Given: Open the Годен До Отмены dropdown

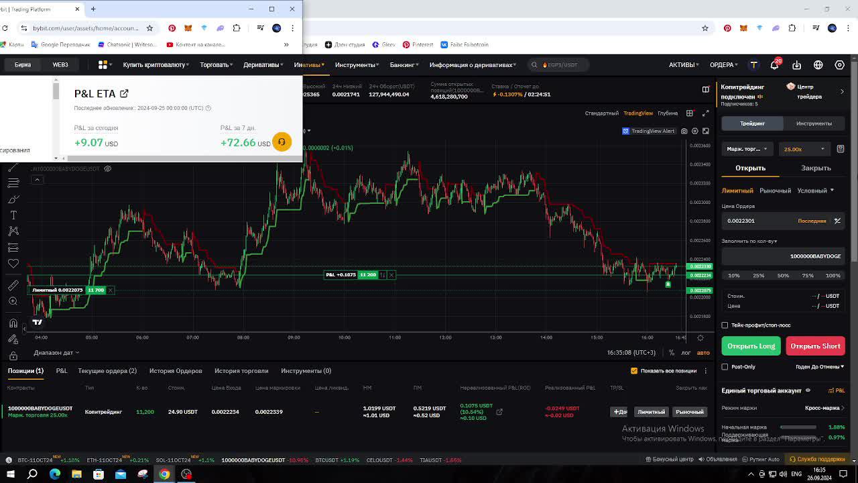Looking at the screenshot, I should tap(820, 367).
